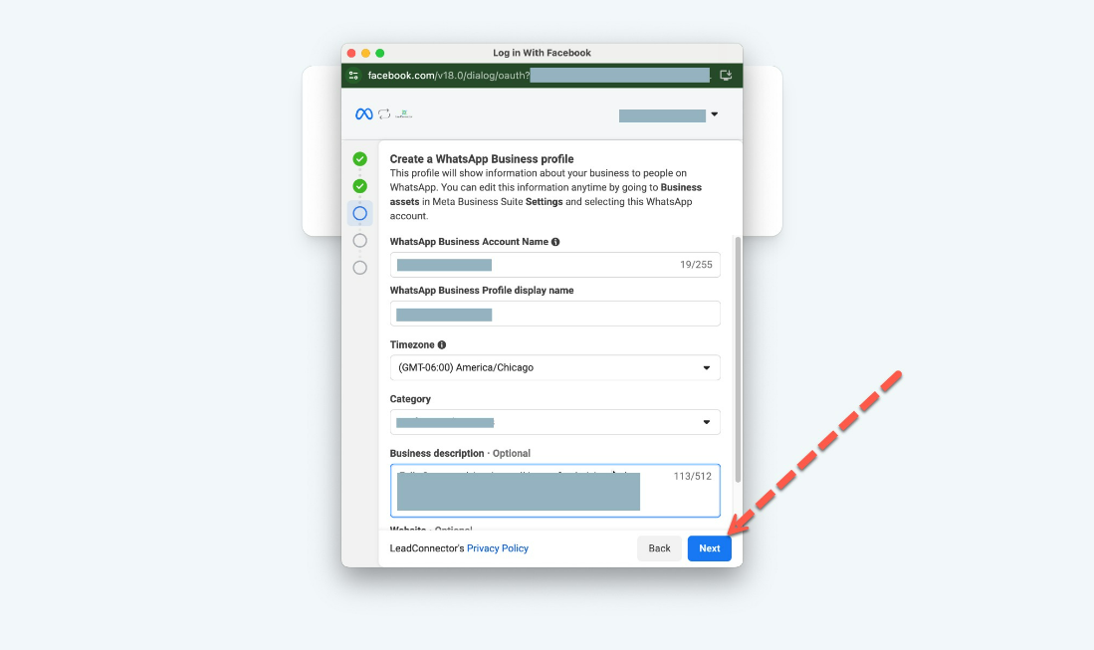Click the install/cast icon in address bar
Screen dimensions: 1094x650
click(726, 76)
